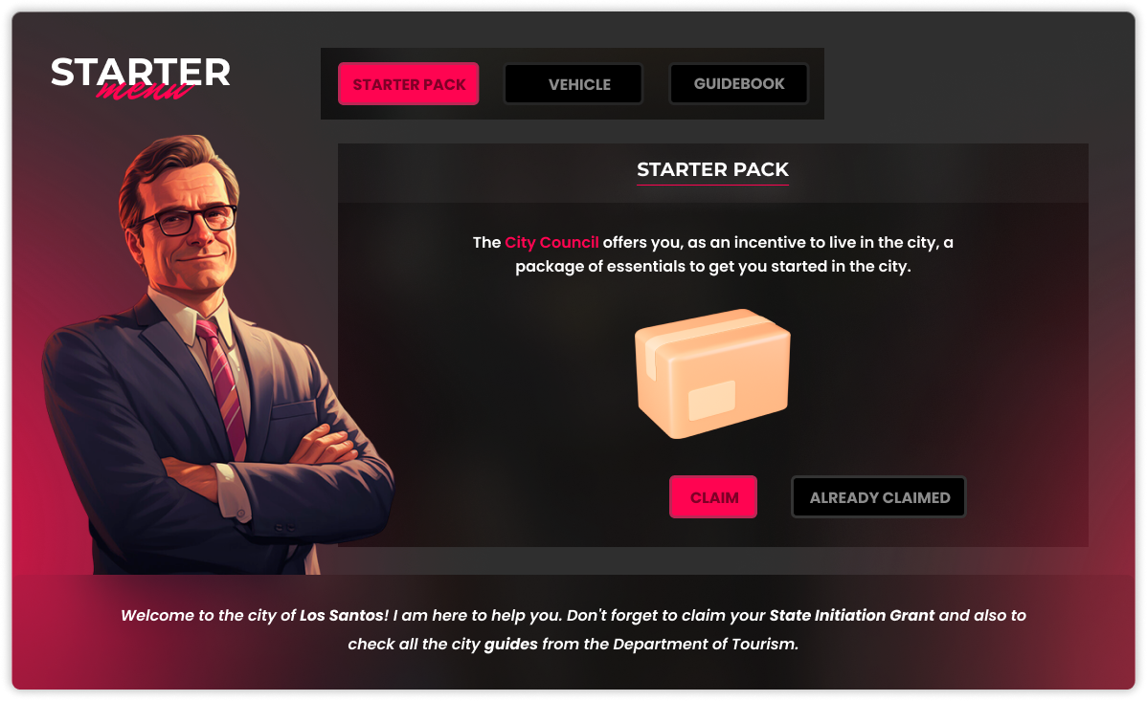Click the Starter Menu logo
The height and width of the screenshot is (701, 1147).
point(141,77)
